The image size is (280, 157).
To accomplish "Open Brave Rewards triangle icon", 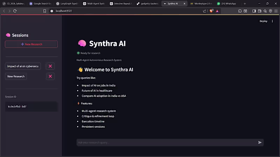I will pyautogui.click(x=217, y=11).
